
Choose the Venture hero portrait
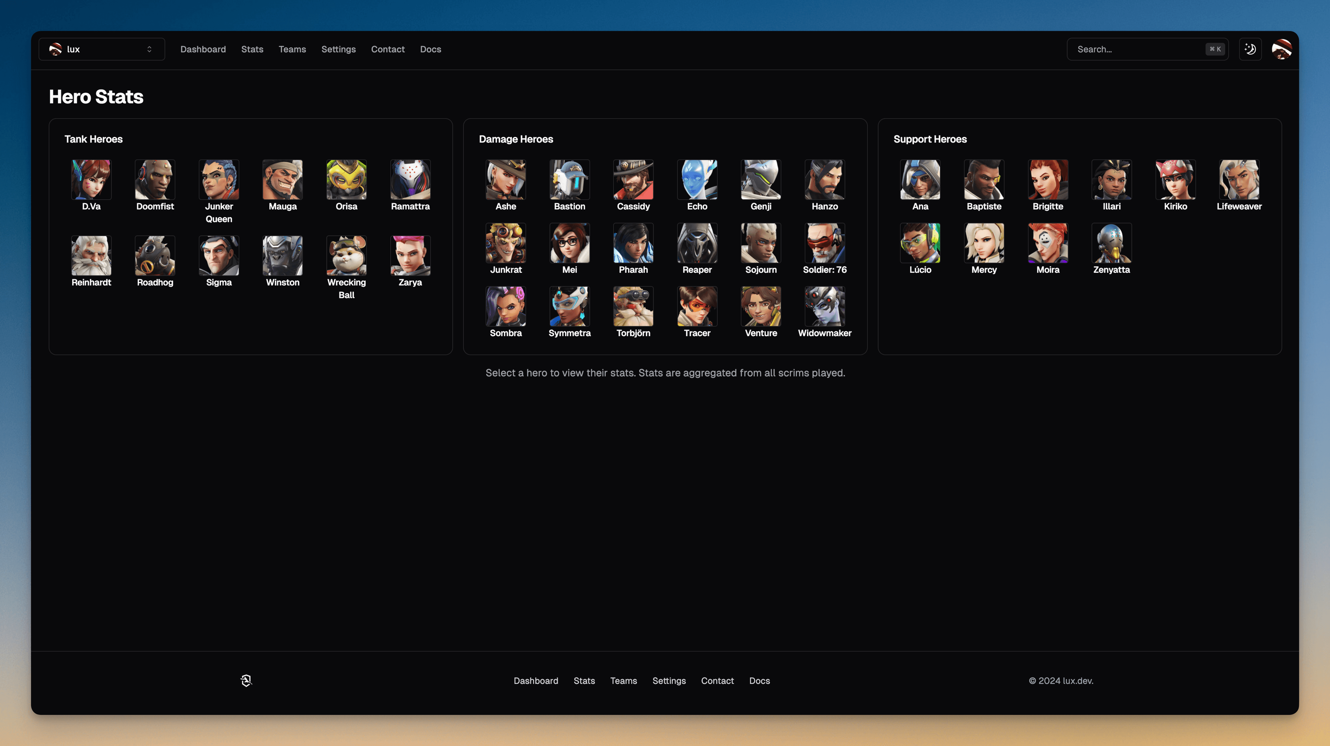761,306
